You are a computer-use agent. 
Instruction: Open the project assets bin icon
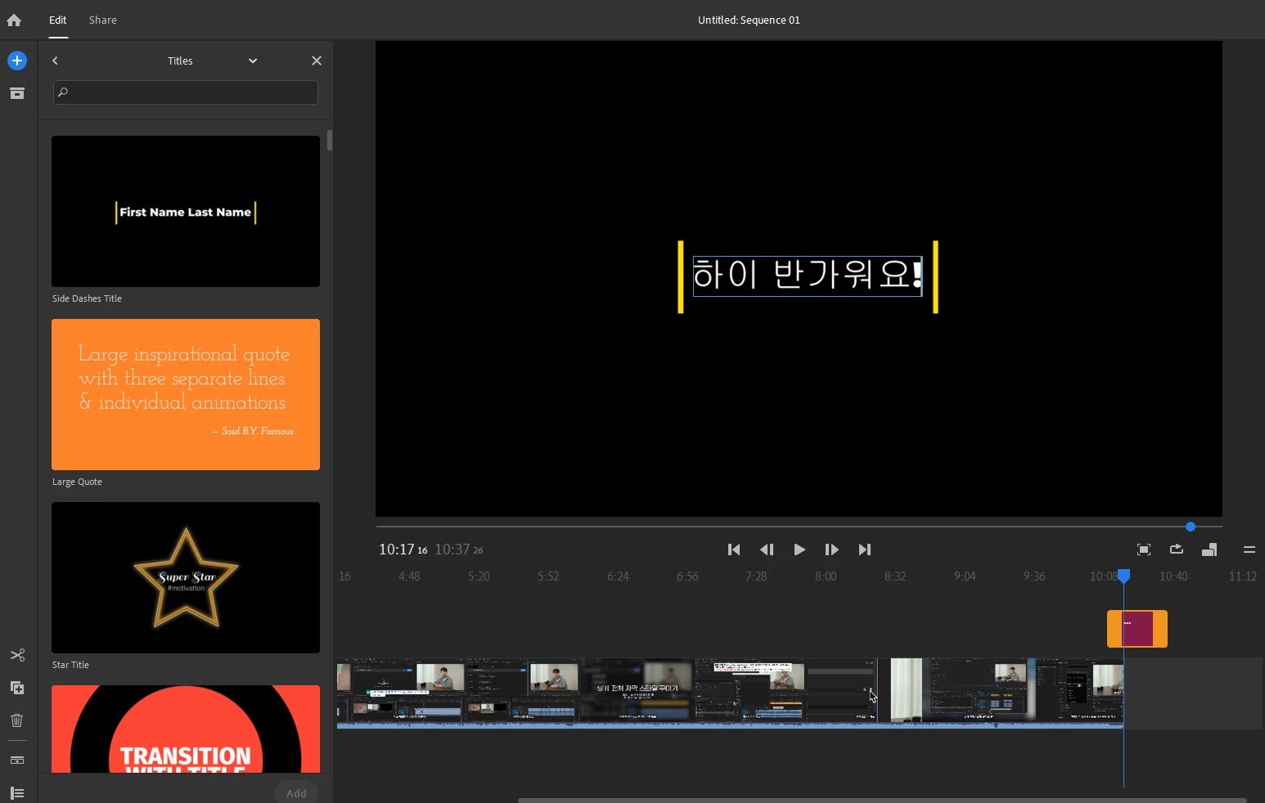tap(17, 93)
